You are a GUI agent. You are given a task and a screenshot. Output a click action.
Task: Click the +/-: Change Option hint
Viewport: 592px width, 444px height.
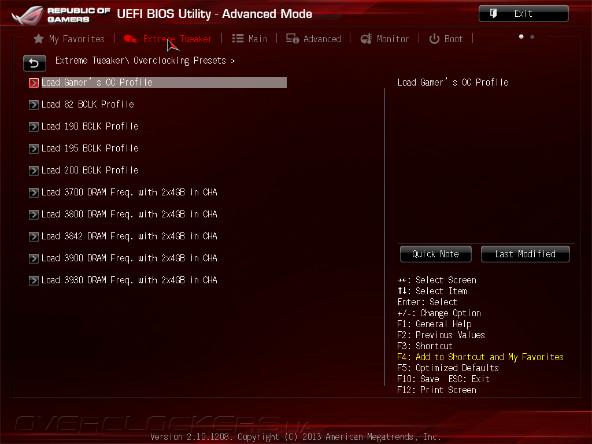pos(439,313)
